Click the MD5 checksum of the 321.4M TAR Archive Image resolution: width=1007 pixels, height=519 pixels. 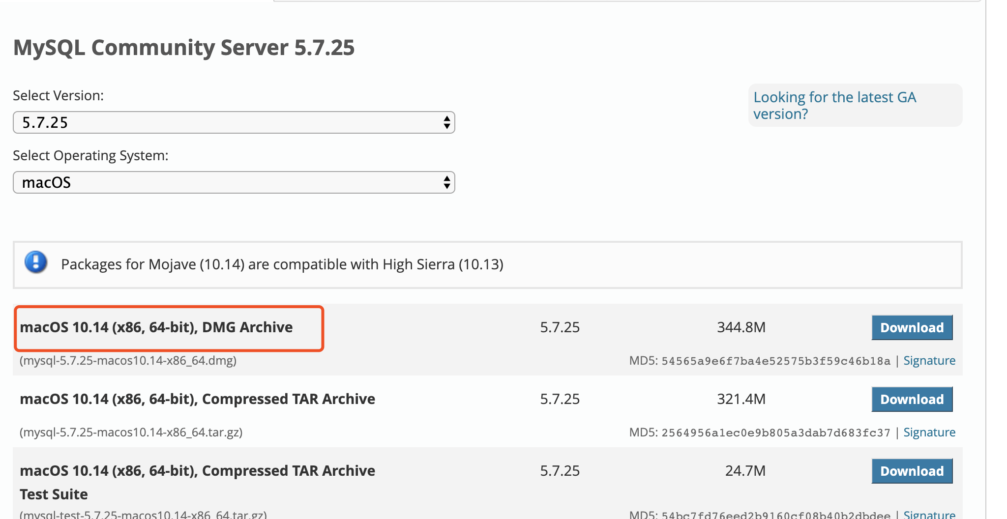click(x=775, y=433)
